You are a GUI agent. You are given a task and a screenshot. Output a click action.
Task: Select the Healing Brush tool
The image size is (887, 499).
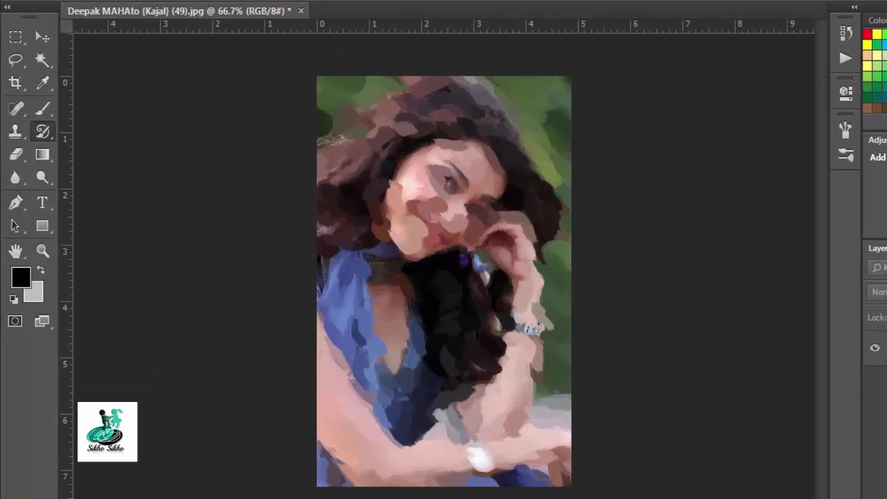(15, 108)
